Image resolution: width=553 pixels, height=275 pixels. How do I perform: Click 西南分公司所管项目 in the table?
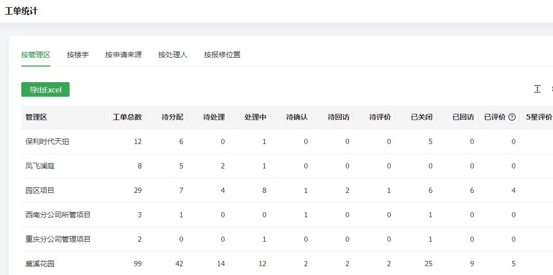click(x=58, y=215)
